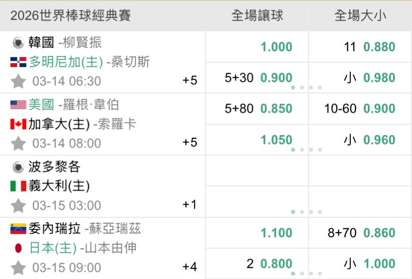Click the United States flag icon
Image resolution: width=412 pixels, height=279 pixels.
[x=18, y=105]
